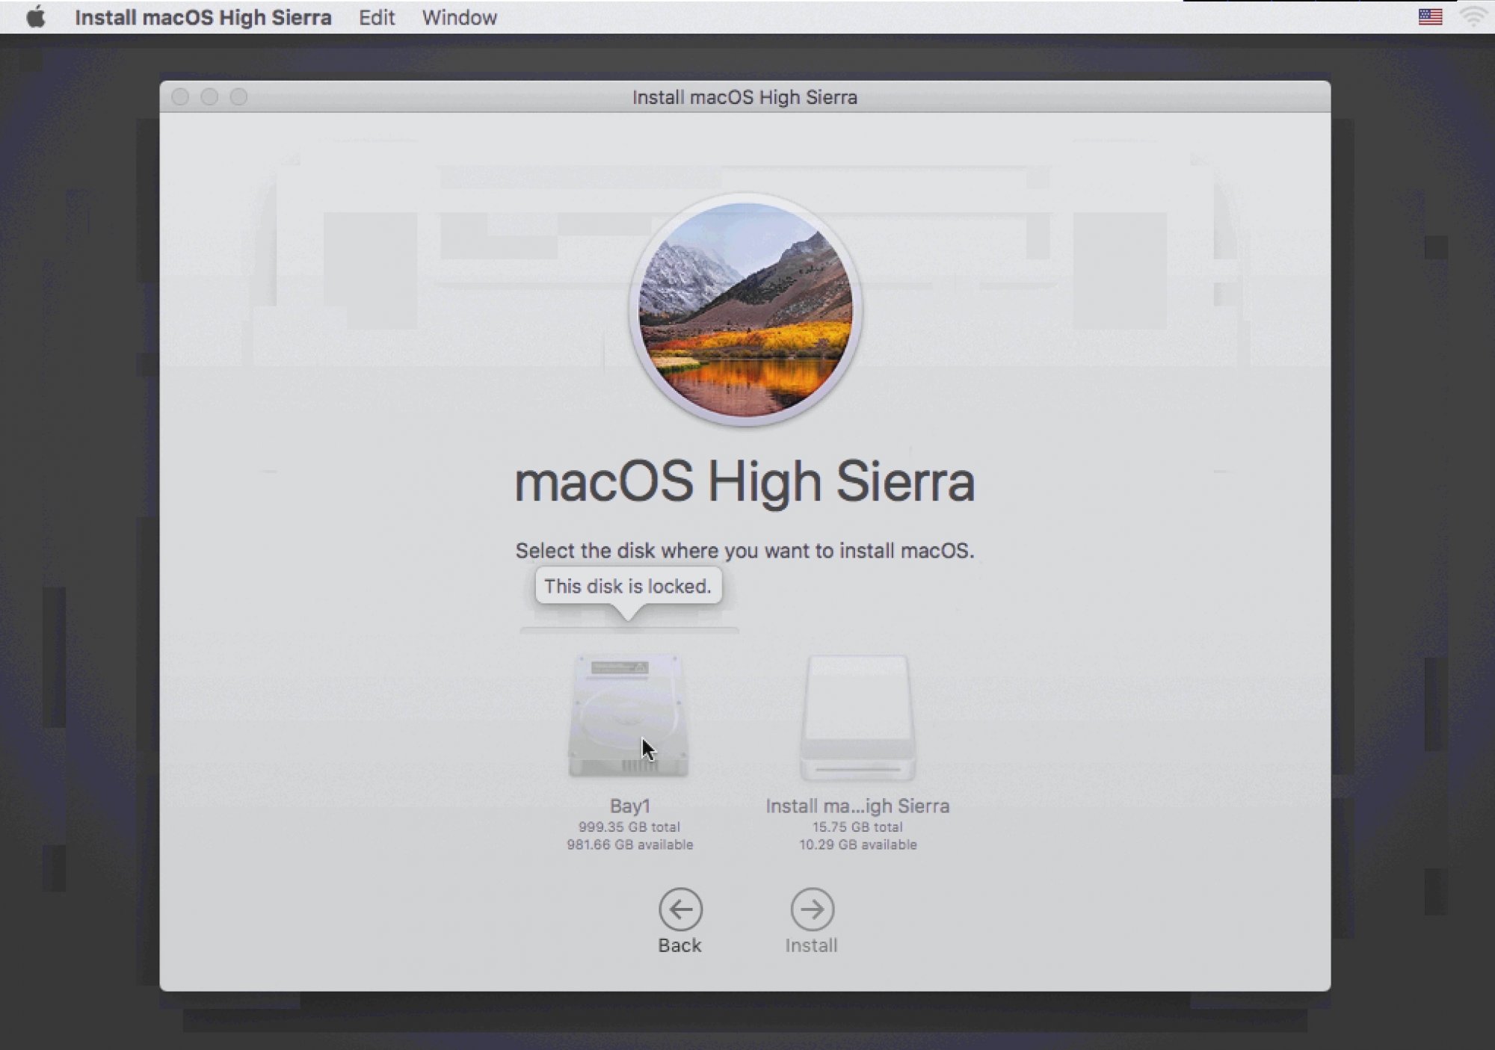1495x1050 pixels.
Task: Open the Window menu
Action: pos(459,17)
